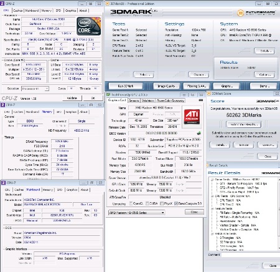280x272 pixels.
Task: Click the AMD Radeon HD 6900 Series name field
Action: [154, 108]
